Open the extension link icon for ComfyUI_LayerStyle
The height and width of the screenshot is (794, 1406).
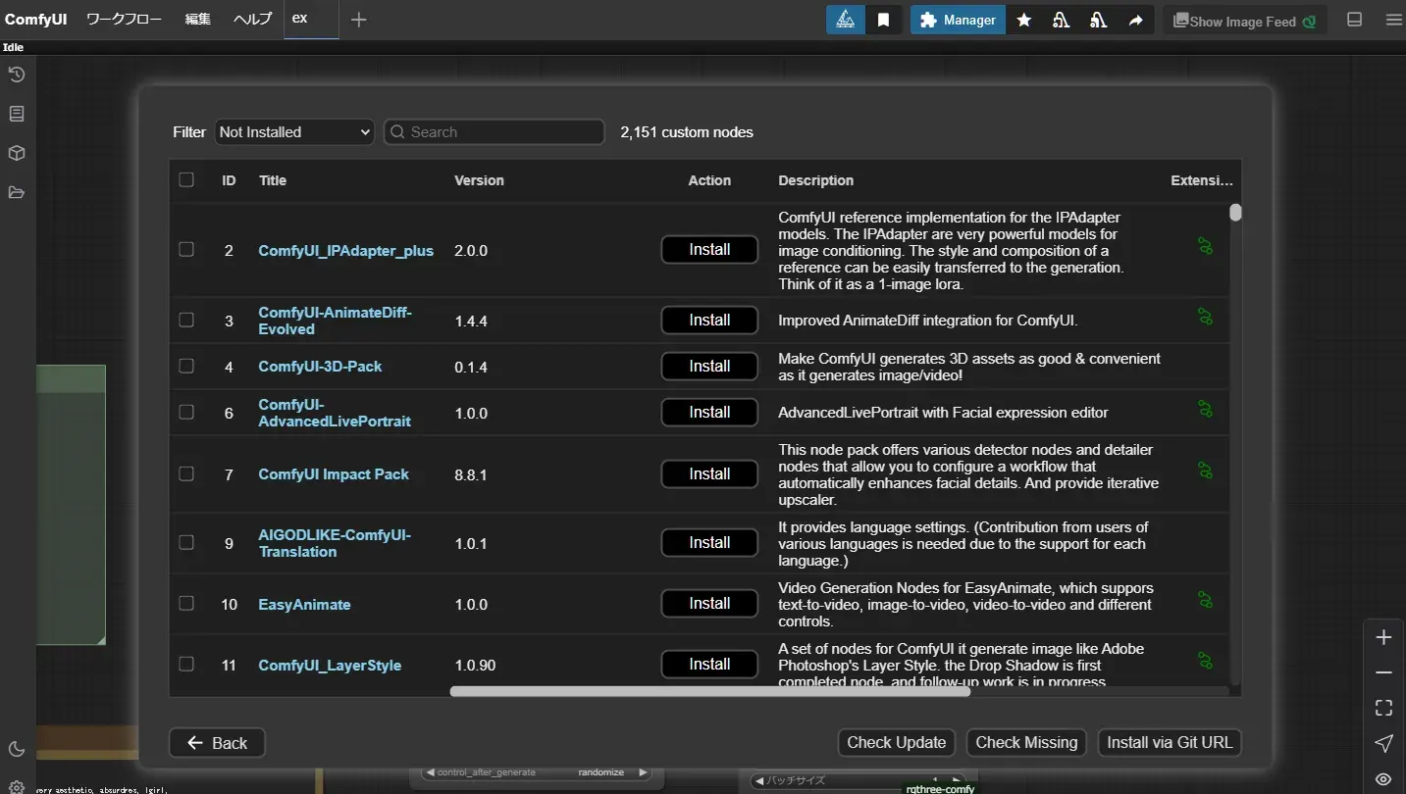[1205, 661]
